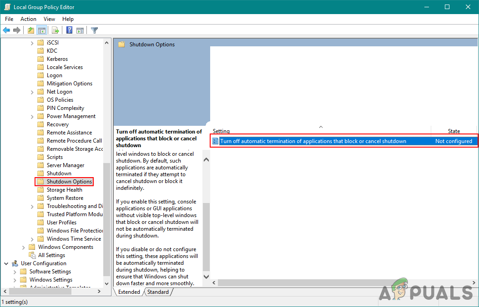Select the Remote Assistance tree item
This screenshot has width=479, height=307.
coord(69,133)
